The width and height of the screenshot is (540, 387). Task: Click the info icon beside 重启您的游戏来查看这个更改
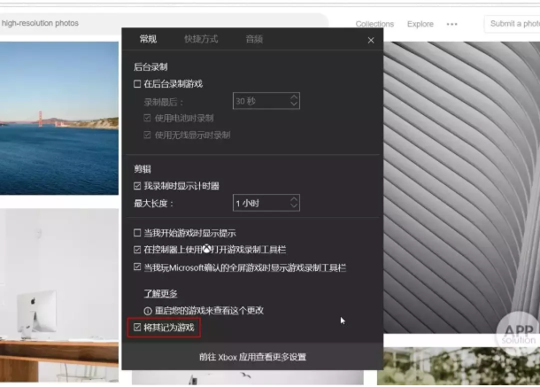[148, 311]
